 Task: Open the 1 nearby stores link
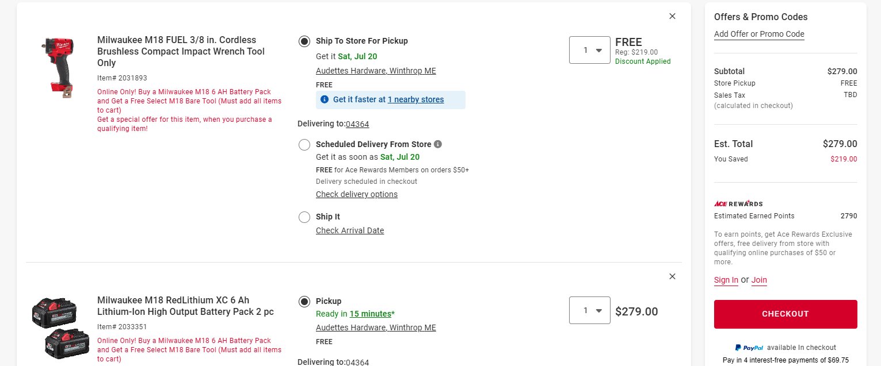415,99
